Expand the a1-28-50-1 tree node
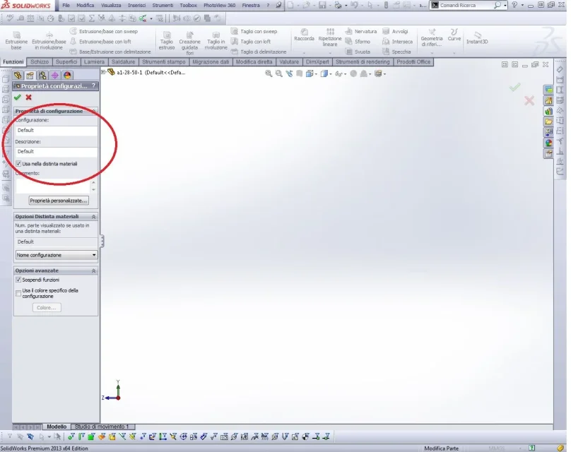This screenshot has width=571, height=452. click(x=104, y=72)
